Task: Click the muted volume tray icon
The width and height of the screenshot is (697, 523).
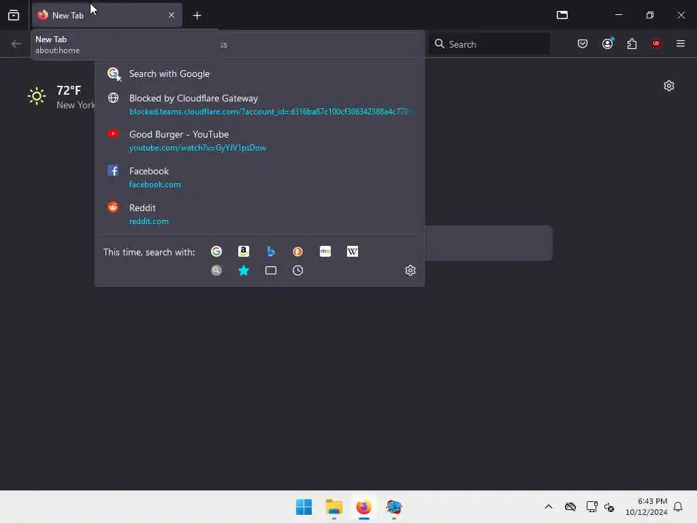Action: click(609, 507)
